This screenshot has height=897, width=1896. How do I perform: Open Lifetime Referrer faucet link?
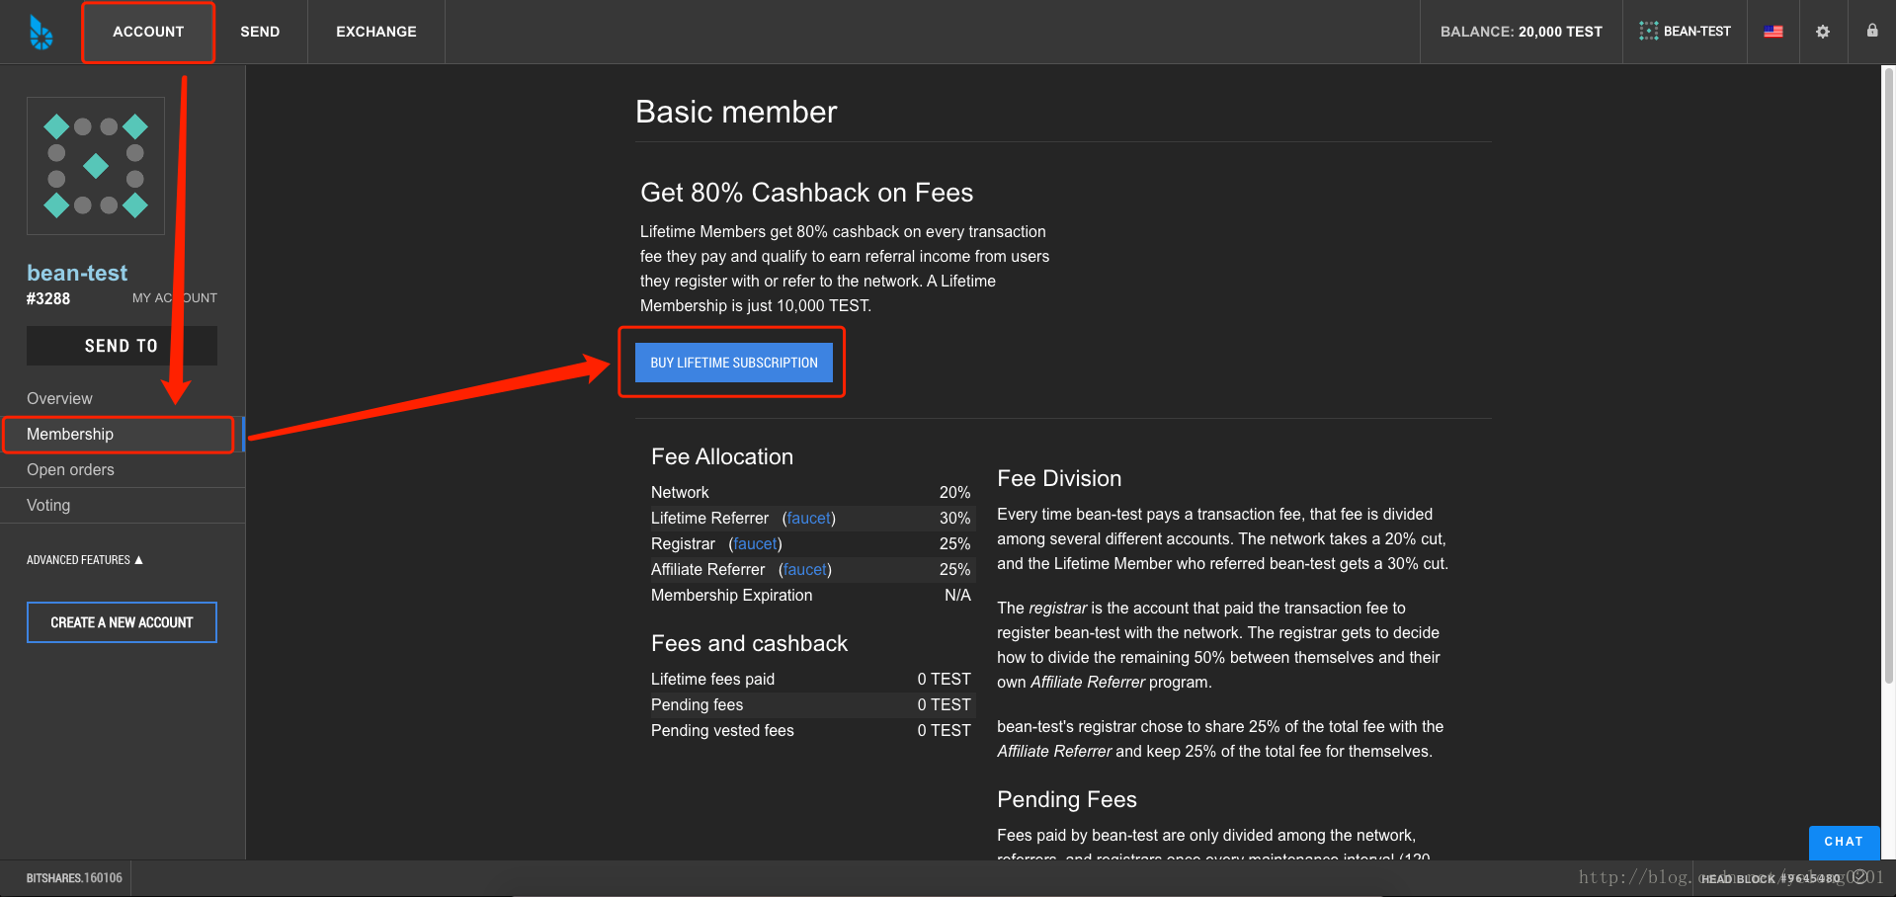point(809,518)
